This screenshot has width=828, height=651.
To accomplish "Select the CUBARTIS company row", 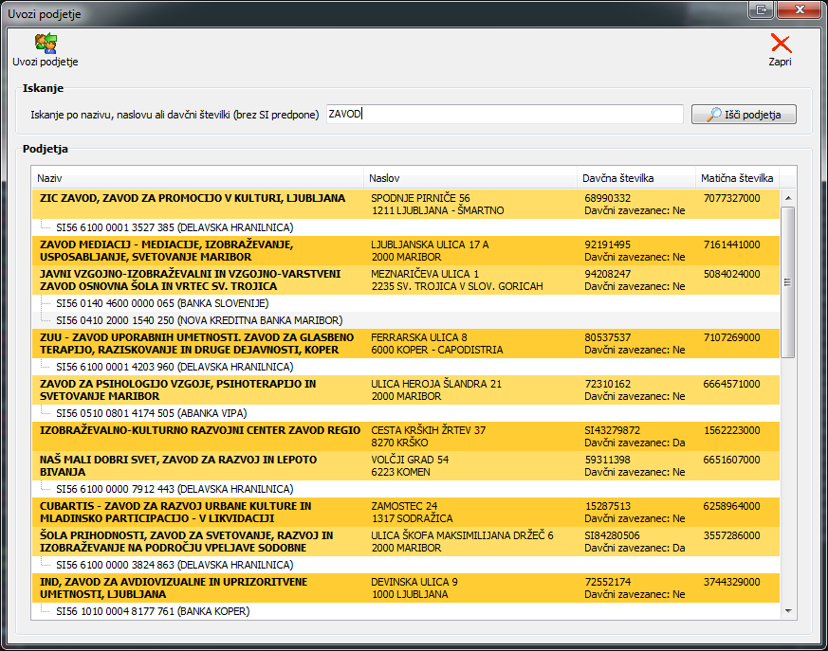I will 199,512.
